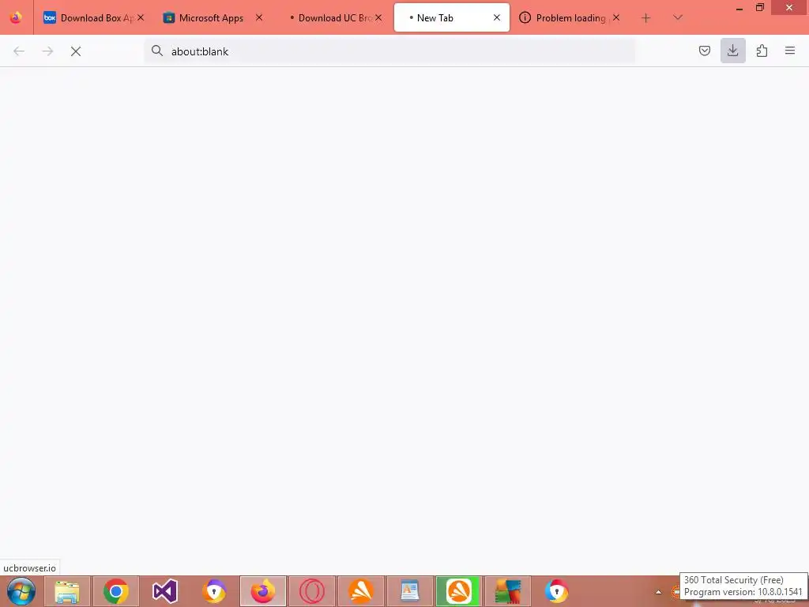Restore down the Firefox window
The image size is (809, 607).
click(760, 7)
